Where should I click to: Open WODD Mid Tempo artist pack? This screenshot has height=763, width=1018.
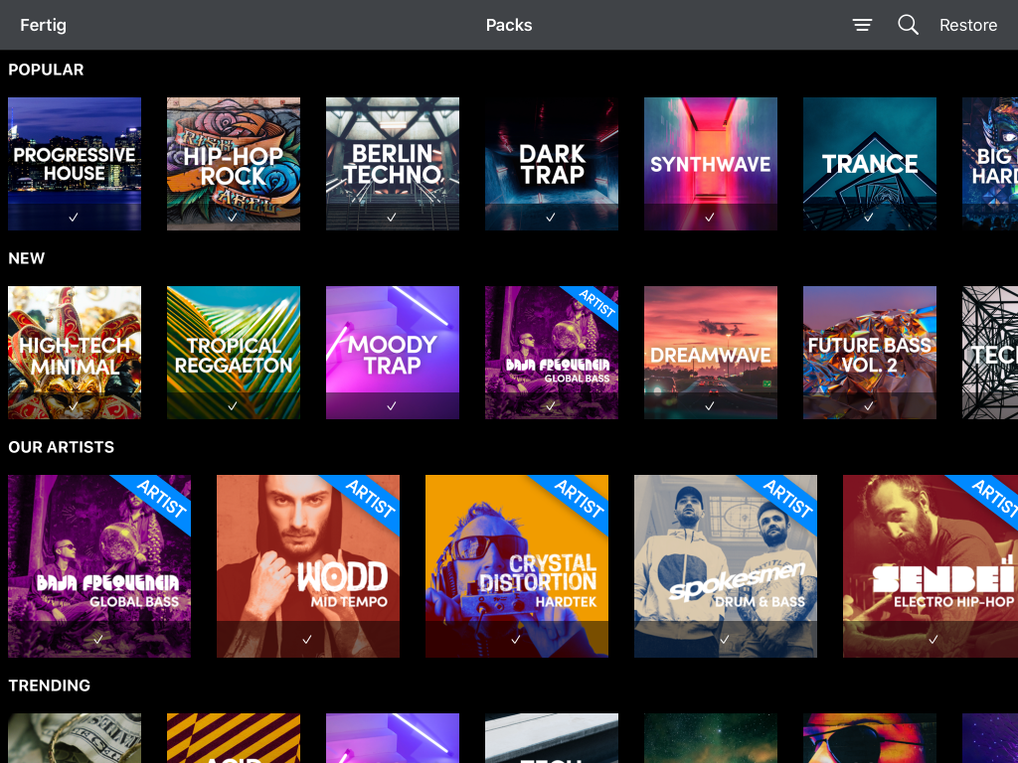[308, 565]
